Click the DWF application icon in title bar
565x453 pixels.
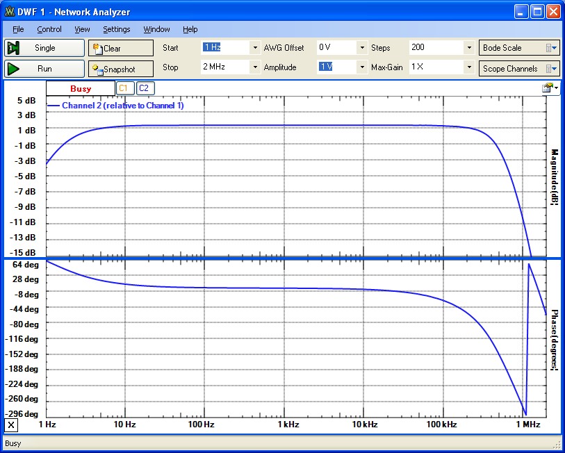9,12
